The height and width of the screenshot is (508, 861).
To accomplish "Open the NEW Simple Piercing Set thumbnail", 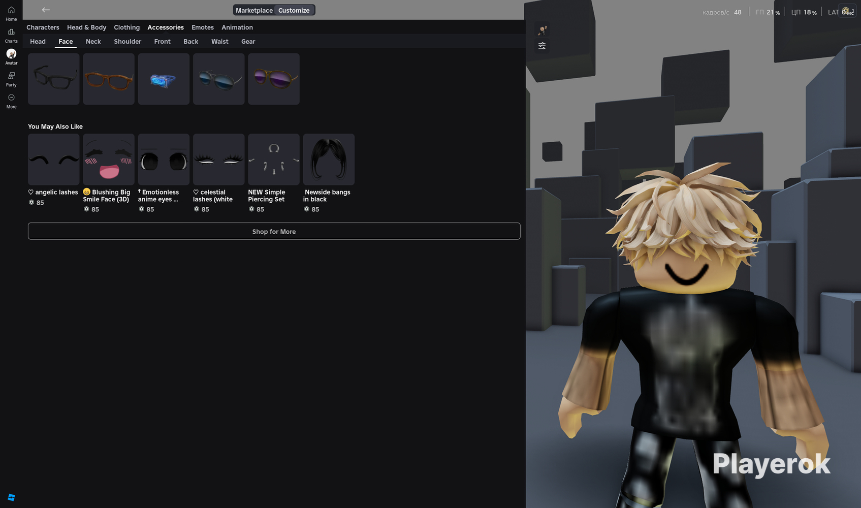I will click(274, 160).
